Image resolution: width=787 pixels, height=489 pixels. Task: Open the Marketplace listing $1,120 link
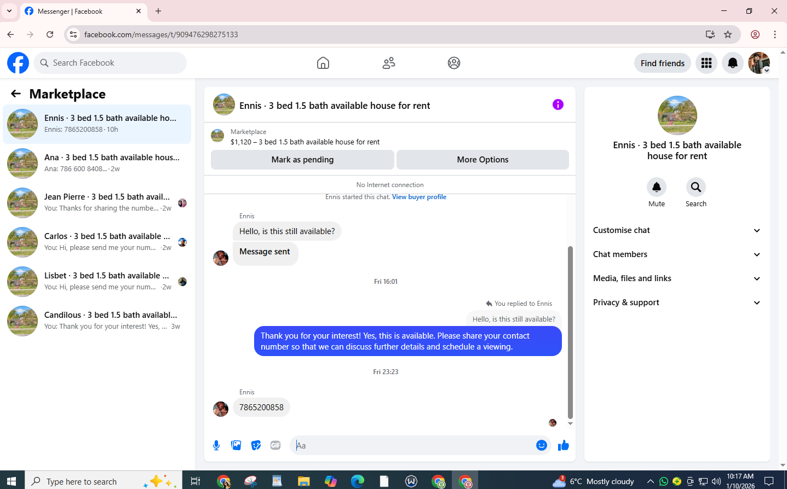[305, 142]
